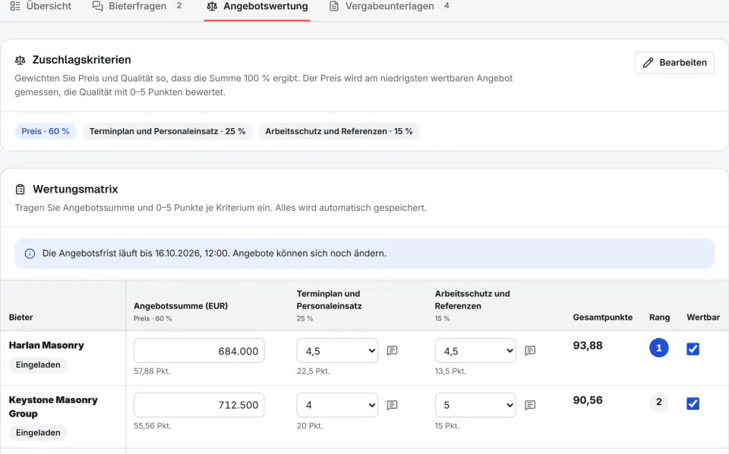
Task: Click the Bieterfragen speech bubble icon
Action: point(98,6)
